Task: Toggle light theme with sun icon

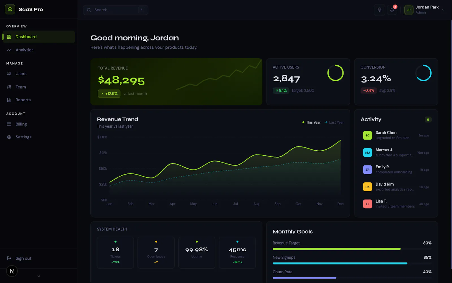Action: pos(379,10)
